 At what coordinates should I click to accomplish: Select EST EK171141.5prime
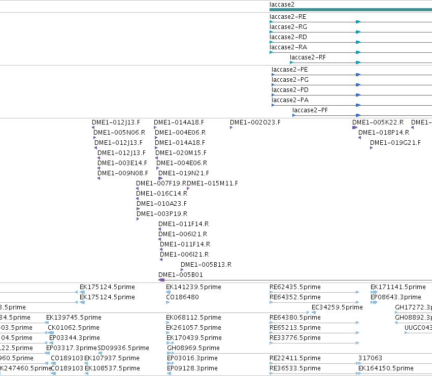(x=374, y=292)
